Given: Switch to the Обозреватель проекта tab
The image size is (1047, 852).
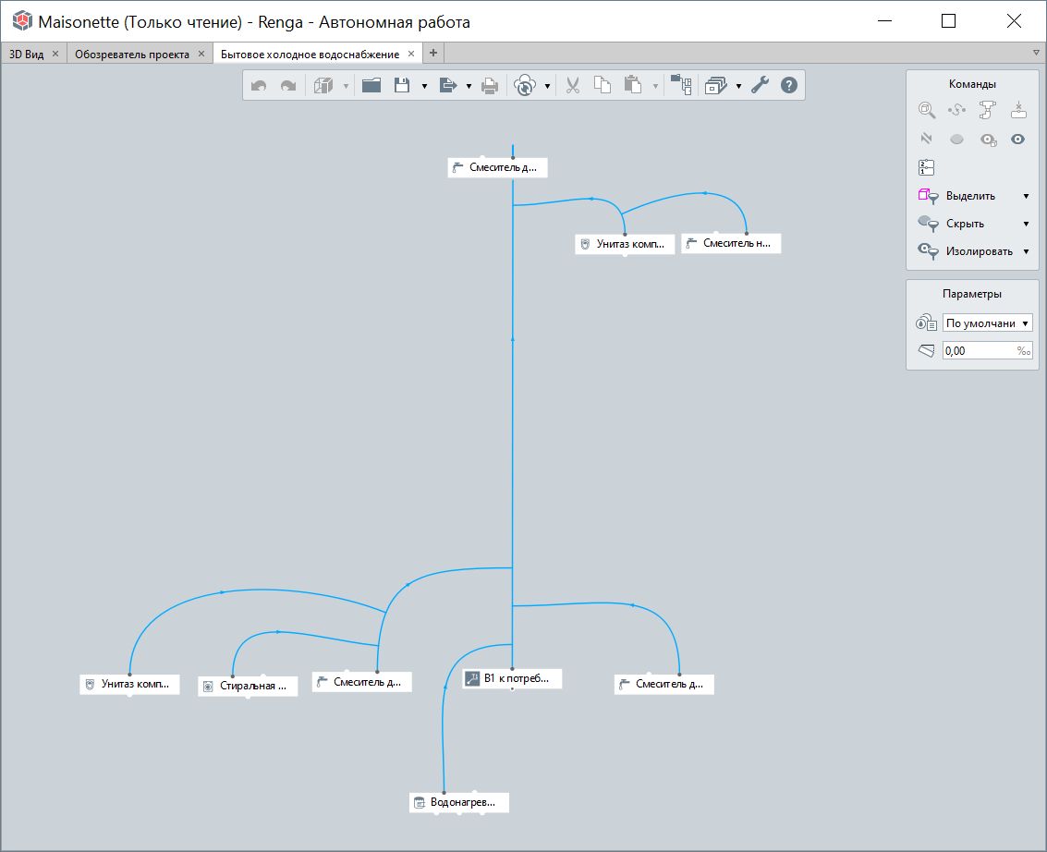Looking at the screenshot, I should (131, 55).
